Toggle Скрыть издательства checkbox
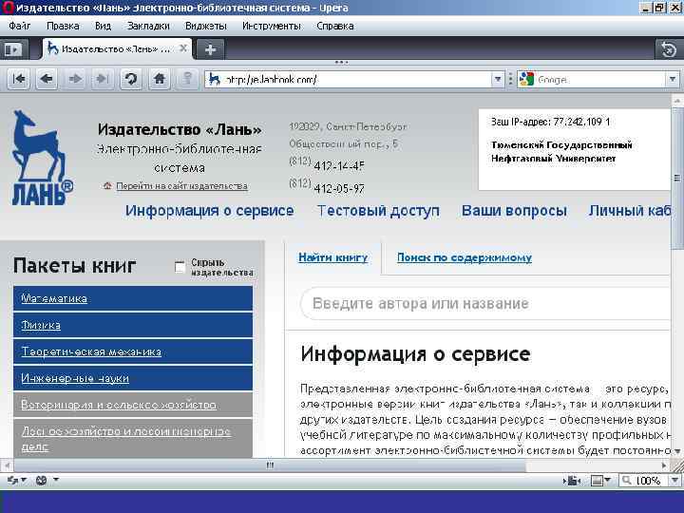The width and height of the screenshot is (684, 513). click(180, 267)
